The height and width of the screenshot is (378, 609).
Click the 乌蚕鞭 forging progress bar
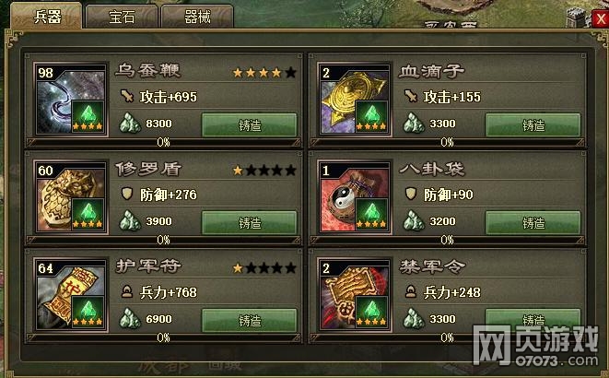tap(163, 142)
